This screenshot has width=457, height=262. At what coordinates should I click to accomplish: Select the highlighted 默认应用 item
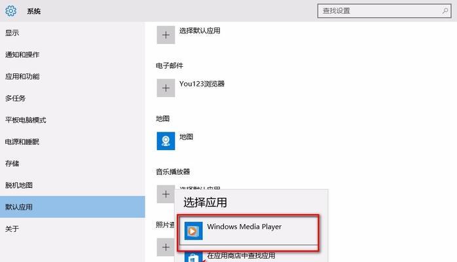(x=72, y=207)
